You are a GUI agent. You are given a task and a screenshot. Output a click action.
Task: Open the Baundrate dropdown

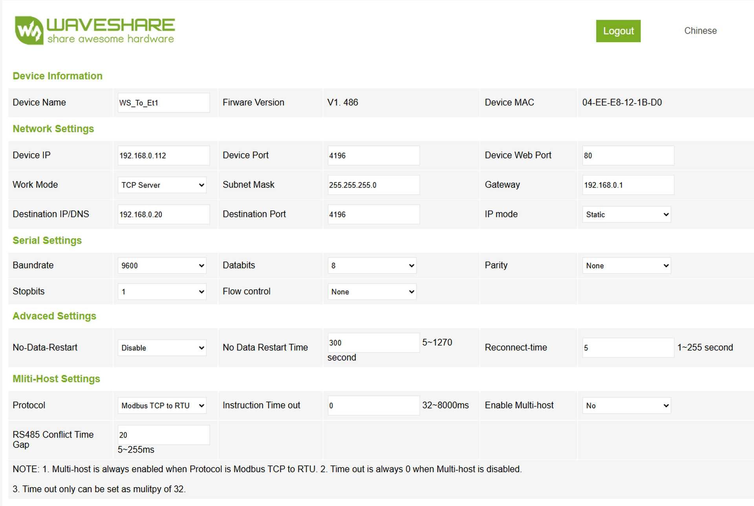point(162,265)
